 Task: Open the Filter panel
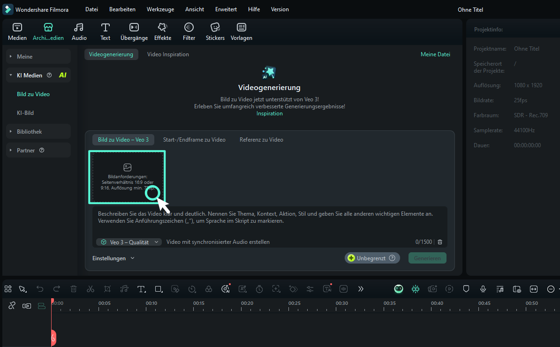[189, 32]
